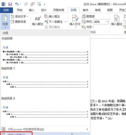The width and height of the screenshot is (126, 135).
Task: Open the quick access toolbar customize arrow
Action: click(45, 4)
